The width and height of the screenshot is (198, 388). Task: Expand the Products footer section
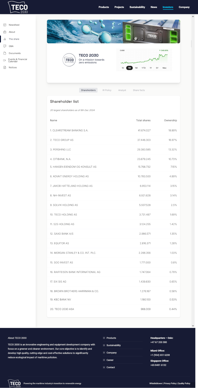[x=111, y=338]
